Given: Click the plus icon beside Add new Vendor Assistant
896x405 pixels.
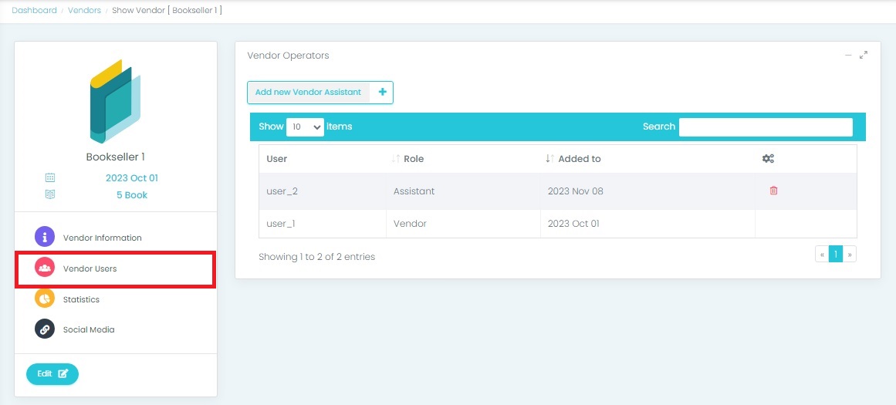Looking at the screenshot, I should (382, 93).
